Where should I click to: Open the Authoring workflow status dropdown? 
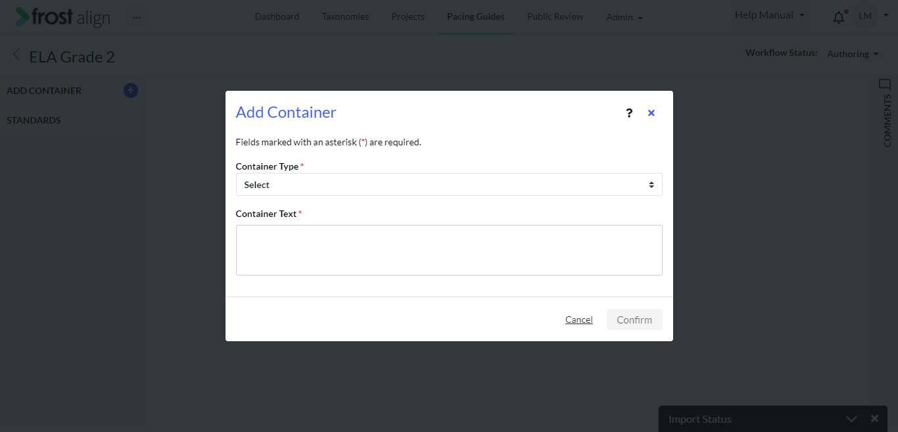point(853,54)
